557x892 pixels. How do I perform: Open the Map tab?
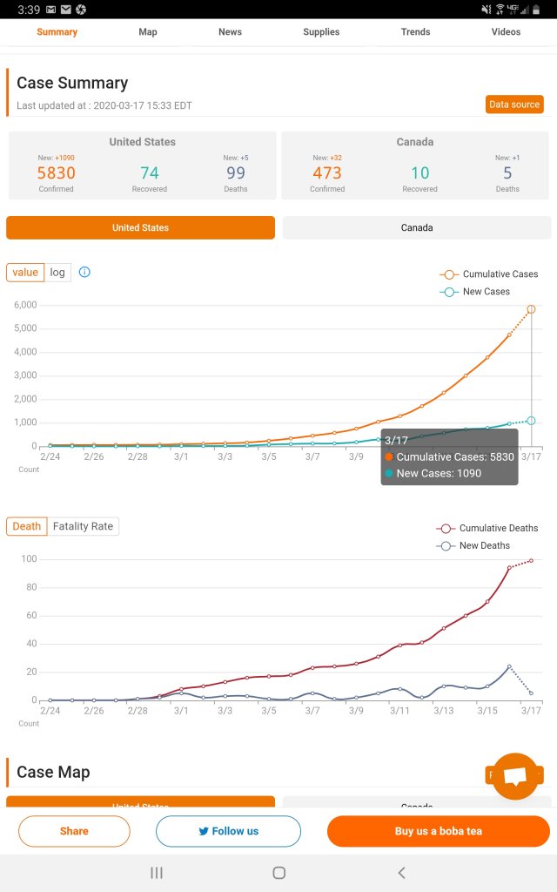pyautogui.click(x=148, y=32)
